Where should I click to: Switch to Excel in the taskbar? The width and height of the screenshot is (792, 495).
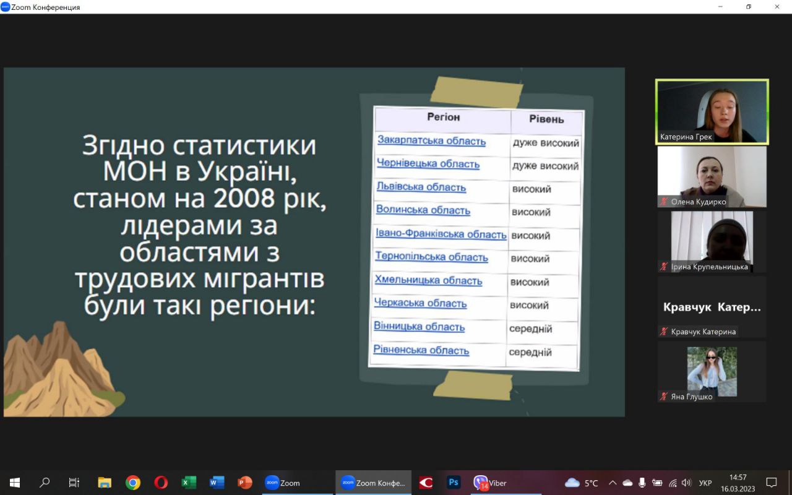pyautogui.click(x=189, y=483)
